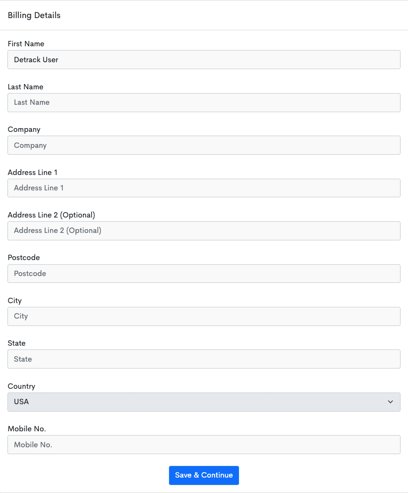Viewport: 408px width, 493px height.
Task: Click the Address Line 2 (Optional) label
Action: [51, 215]
